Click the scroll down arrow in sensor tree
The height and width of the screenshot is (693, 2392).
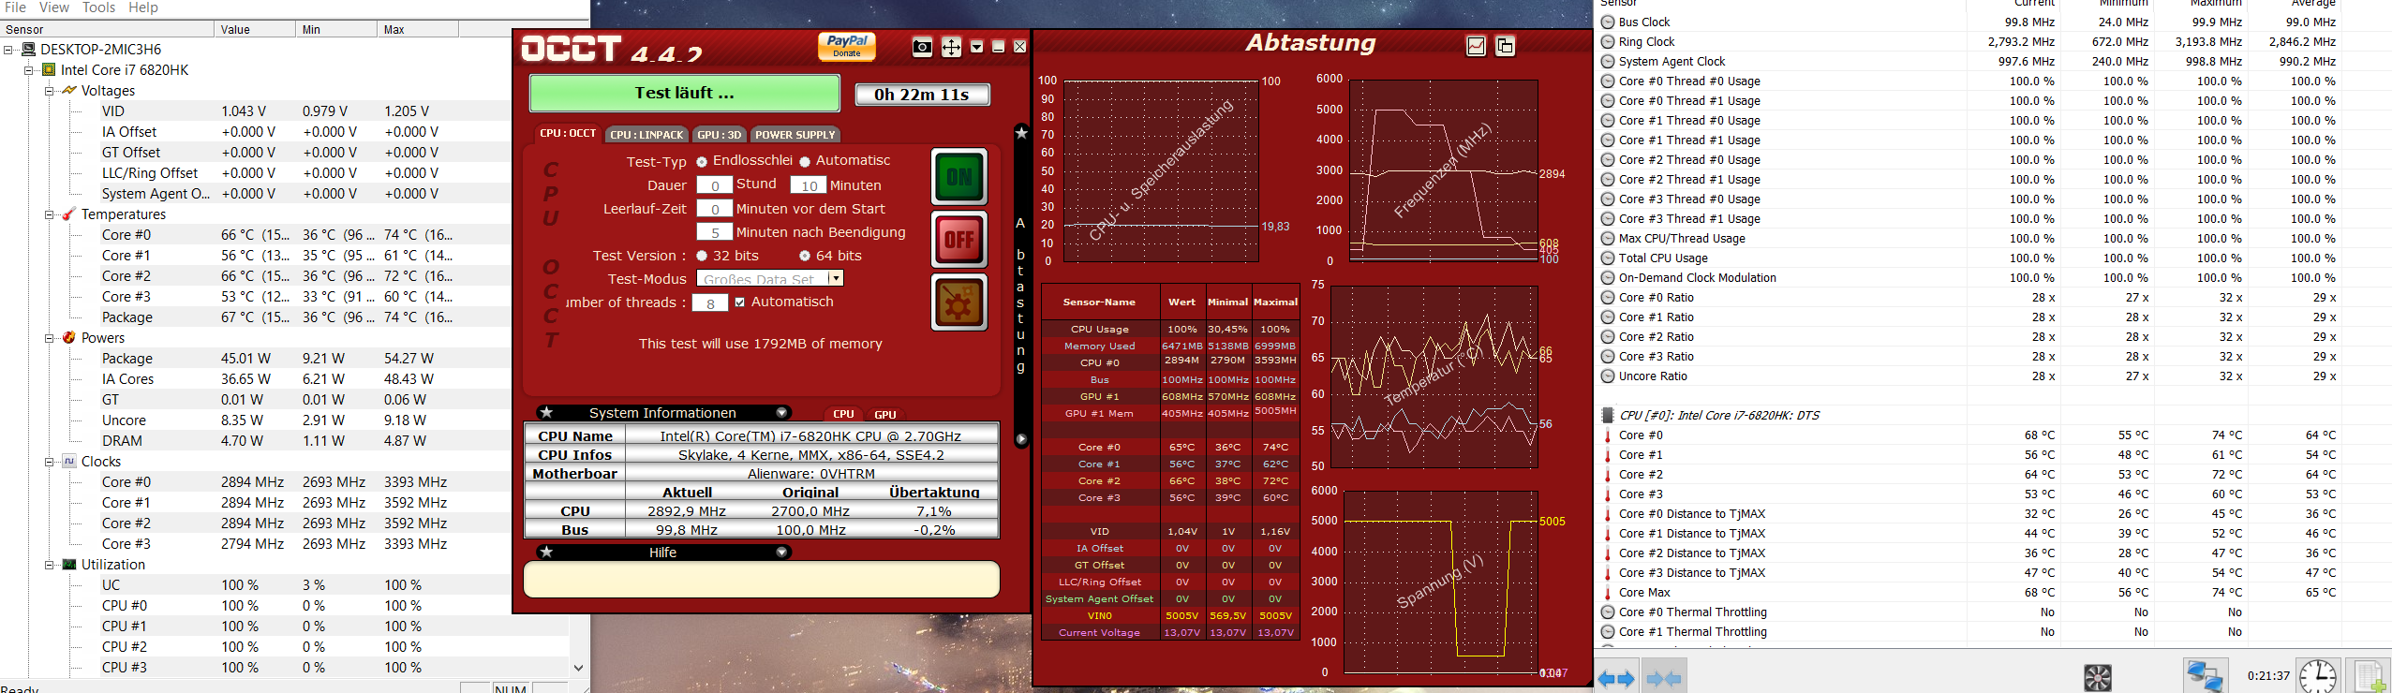(x=578, y=668)
